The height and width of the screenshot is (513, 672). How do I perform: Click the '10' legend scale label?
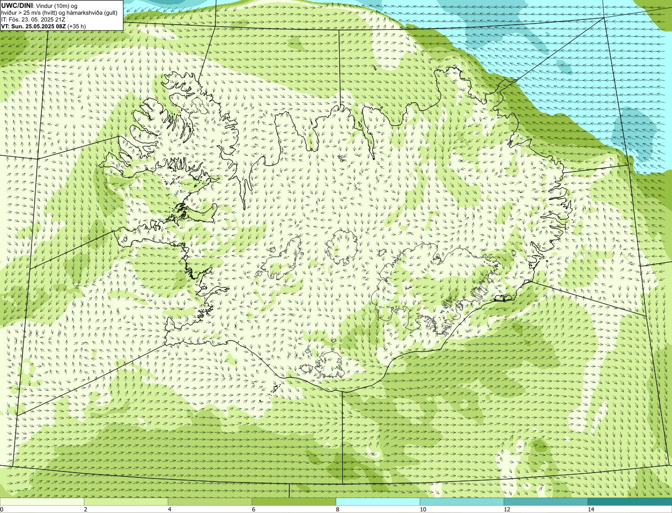pyautogui.click(x=423, y=509)
